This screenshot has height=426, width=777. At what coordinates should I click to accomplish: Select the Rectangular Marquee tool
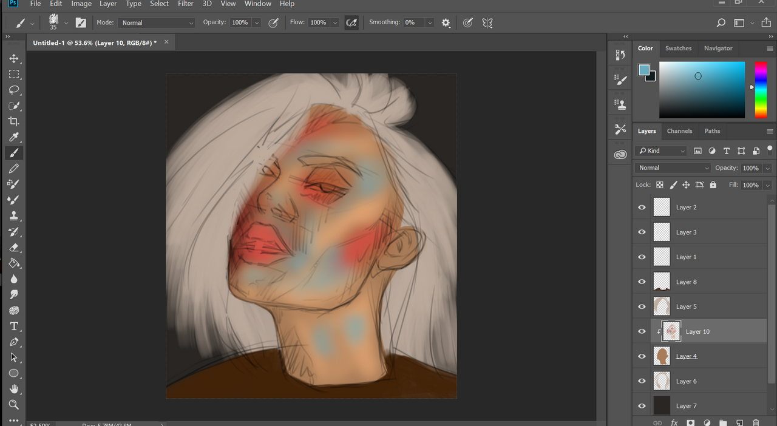[x=13, y=75]
